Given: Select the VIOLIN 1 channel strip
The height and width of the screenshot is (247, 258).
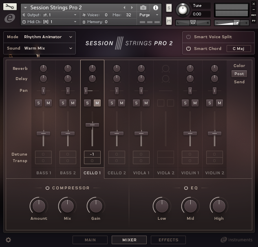Looking at the screenshot, I should (190, 173).
